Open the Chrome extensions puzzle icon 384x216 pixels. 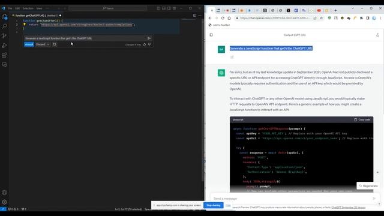click(361, 18)
